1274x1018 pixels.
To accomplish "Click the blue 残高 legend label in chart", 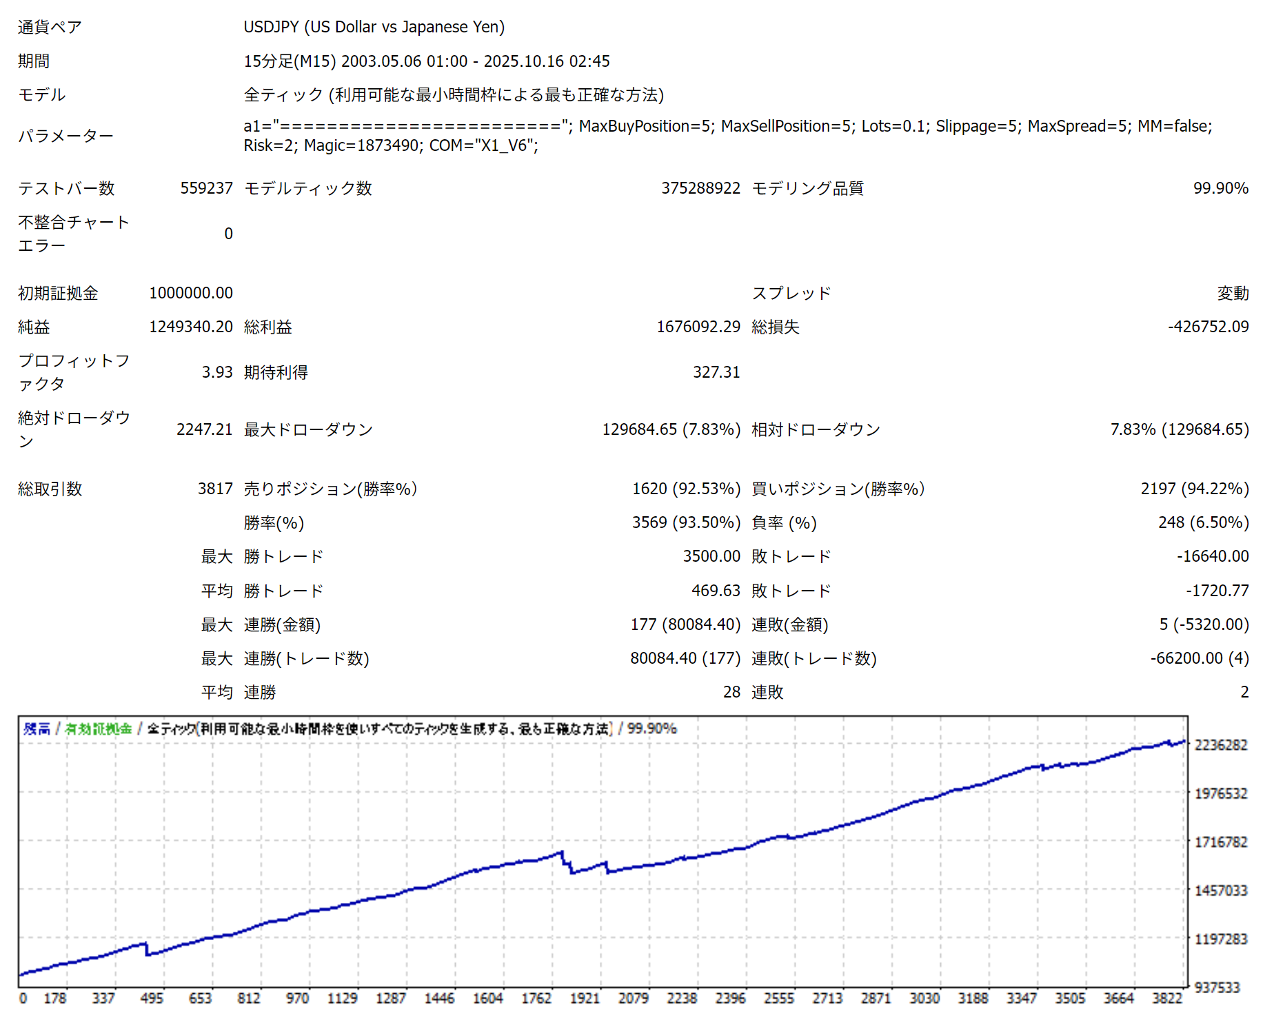I will coord(37,729).
